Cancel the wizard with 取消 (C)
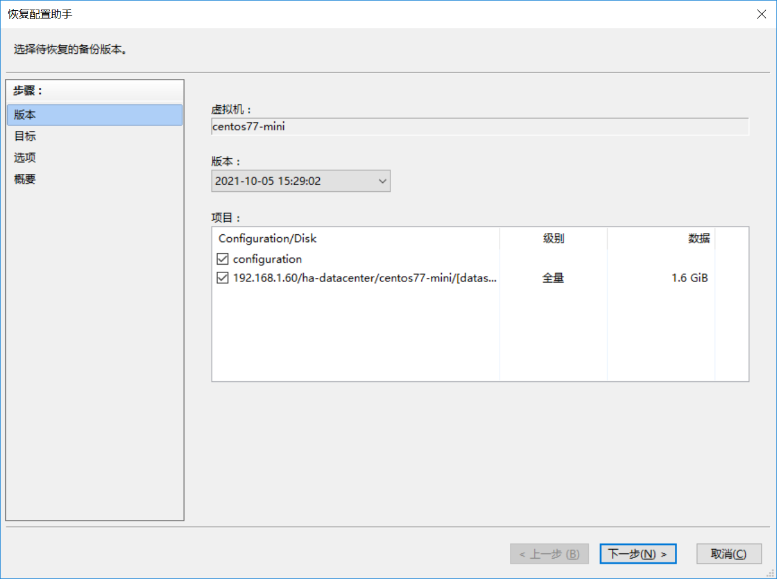 point(729,554)
